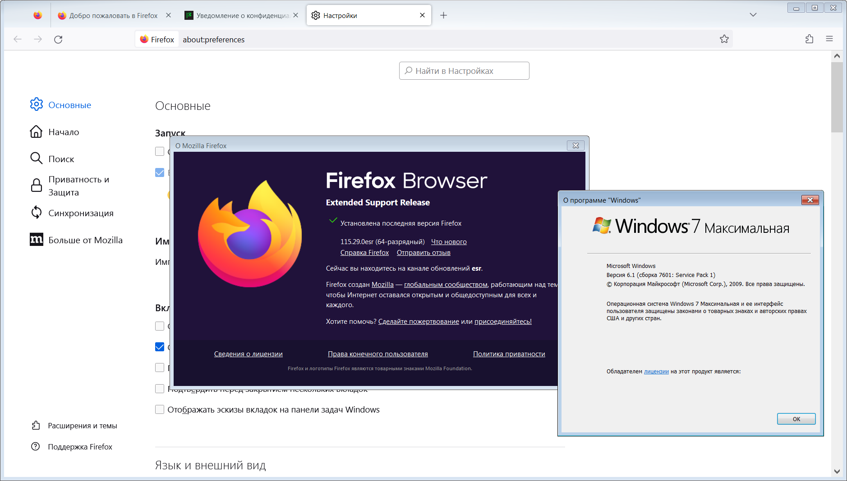Open the Что нового link
Screen dimensions: 847x481
pos(448,242)
